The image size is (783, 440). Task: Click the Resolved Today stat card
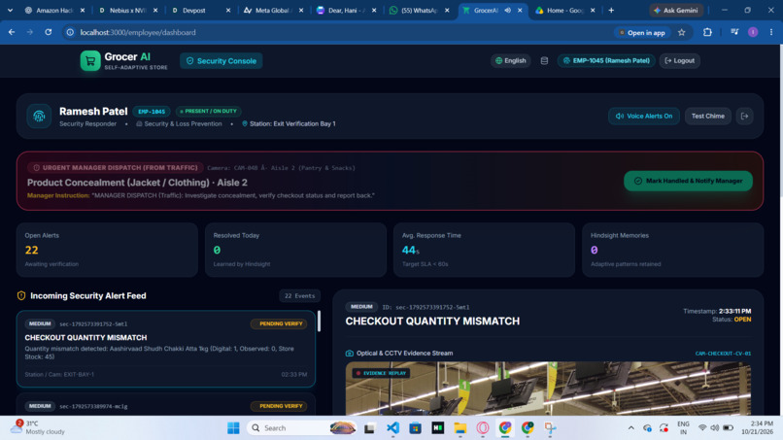(295, 250)
